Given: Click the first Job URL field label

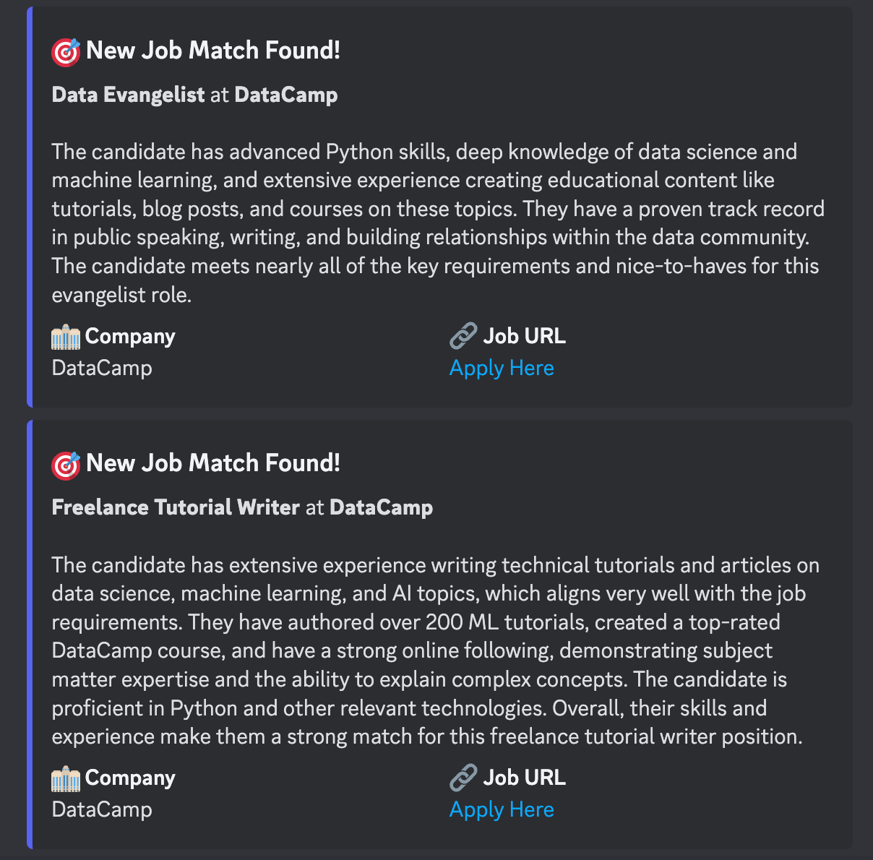Looking at the screenshot, I should pyautogui.click(x=524, y=336).
